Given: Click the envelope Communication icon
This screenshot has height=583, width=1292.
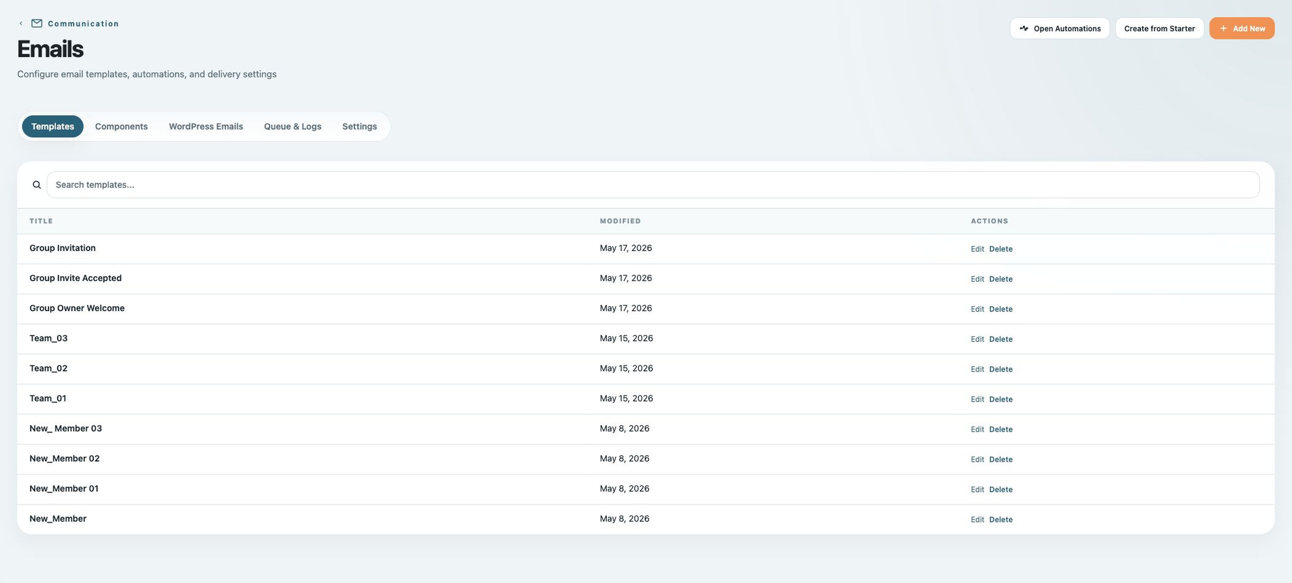Looking at the screenshot, I should click(x=37, y=24).
